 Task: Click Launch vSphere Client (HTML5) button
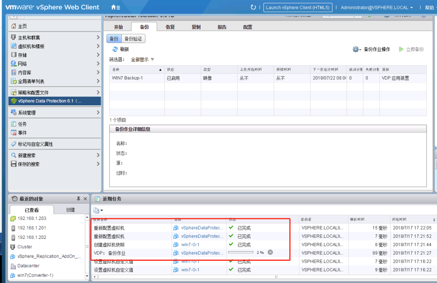point(298,8)
